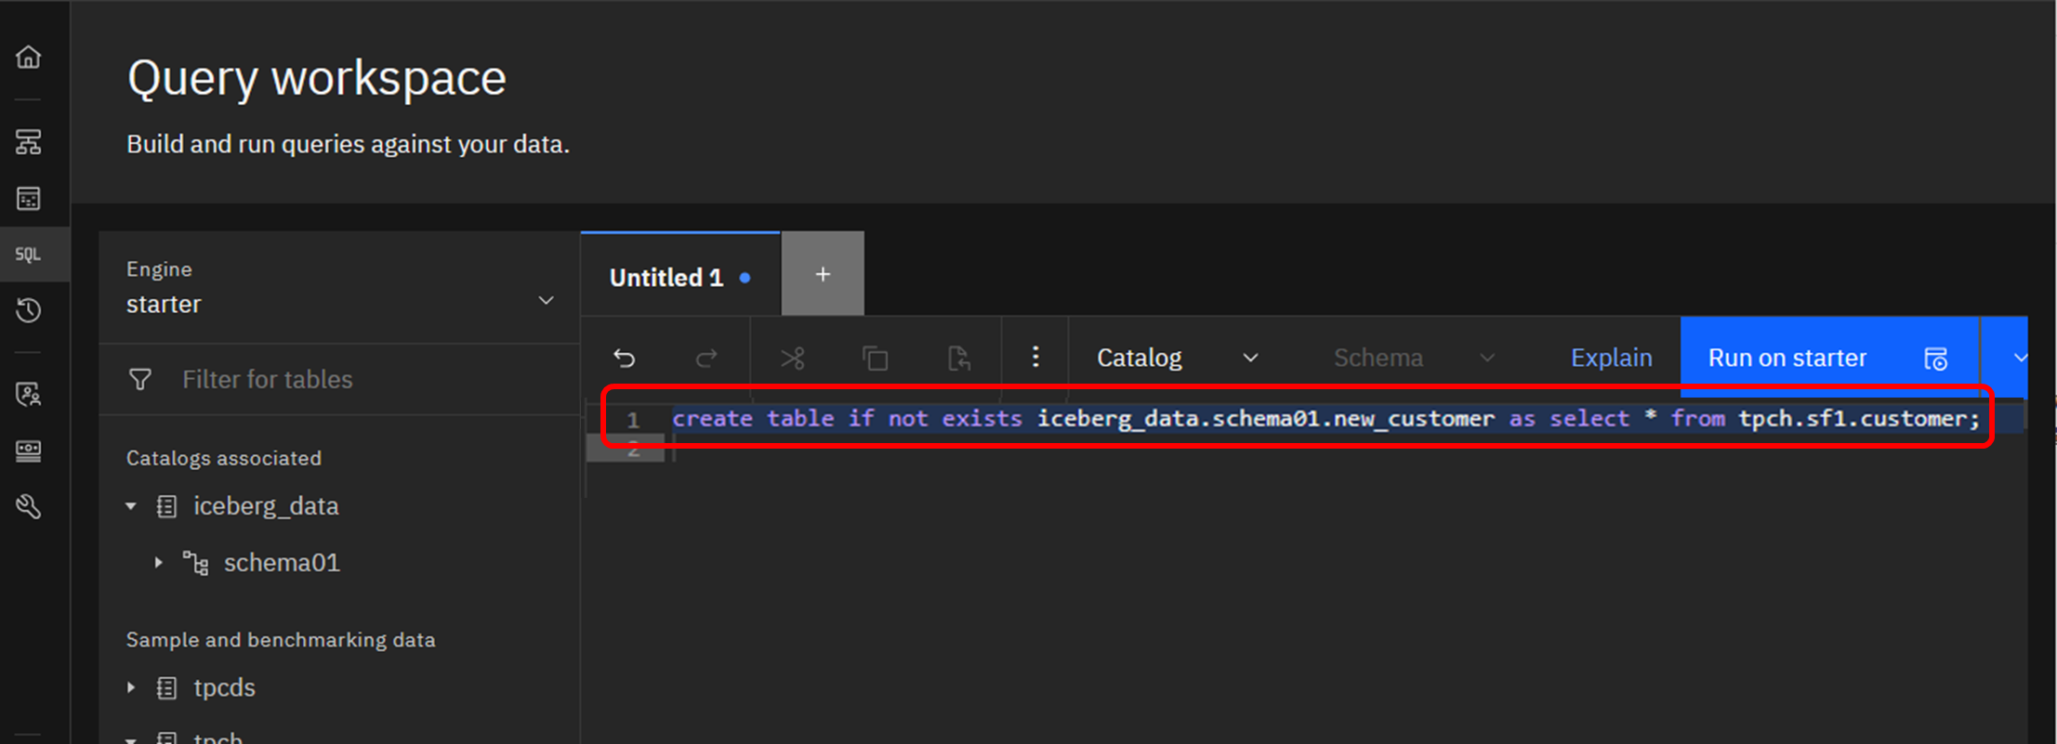Click the Explain link
Image resolution: width=2057 pixels, height=744 pixels.
(1611, 358)
